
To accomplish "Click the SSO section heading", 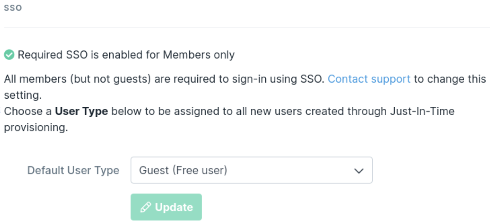I will pyautogui.click(x=13, y=8).
